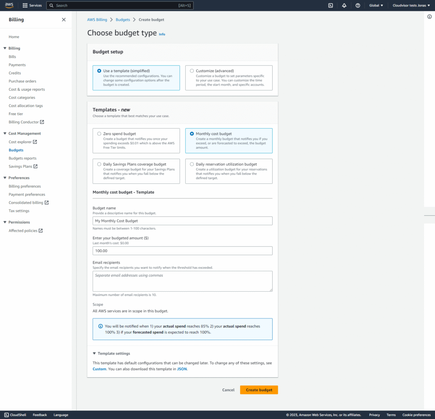
Task: Click the Cancel button
Action: pyautogui.click(x=228, y=390)
